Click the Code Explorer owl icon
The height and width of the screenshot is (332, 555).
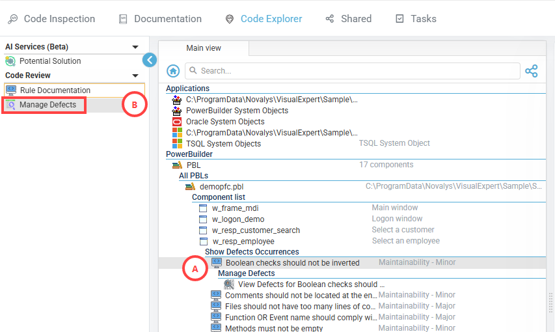tap(230, 19)
